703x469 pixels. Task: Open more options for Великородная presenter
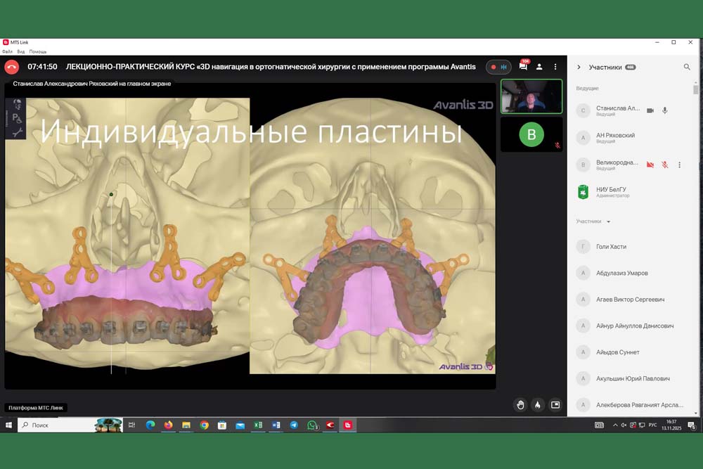tap(679, 165)
